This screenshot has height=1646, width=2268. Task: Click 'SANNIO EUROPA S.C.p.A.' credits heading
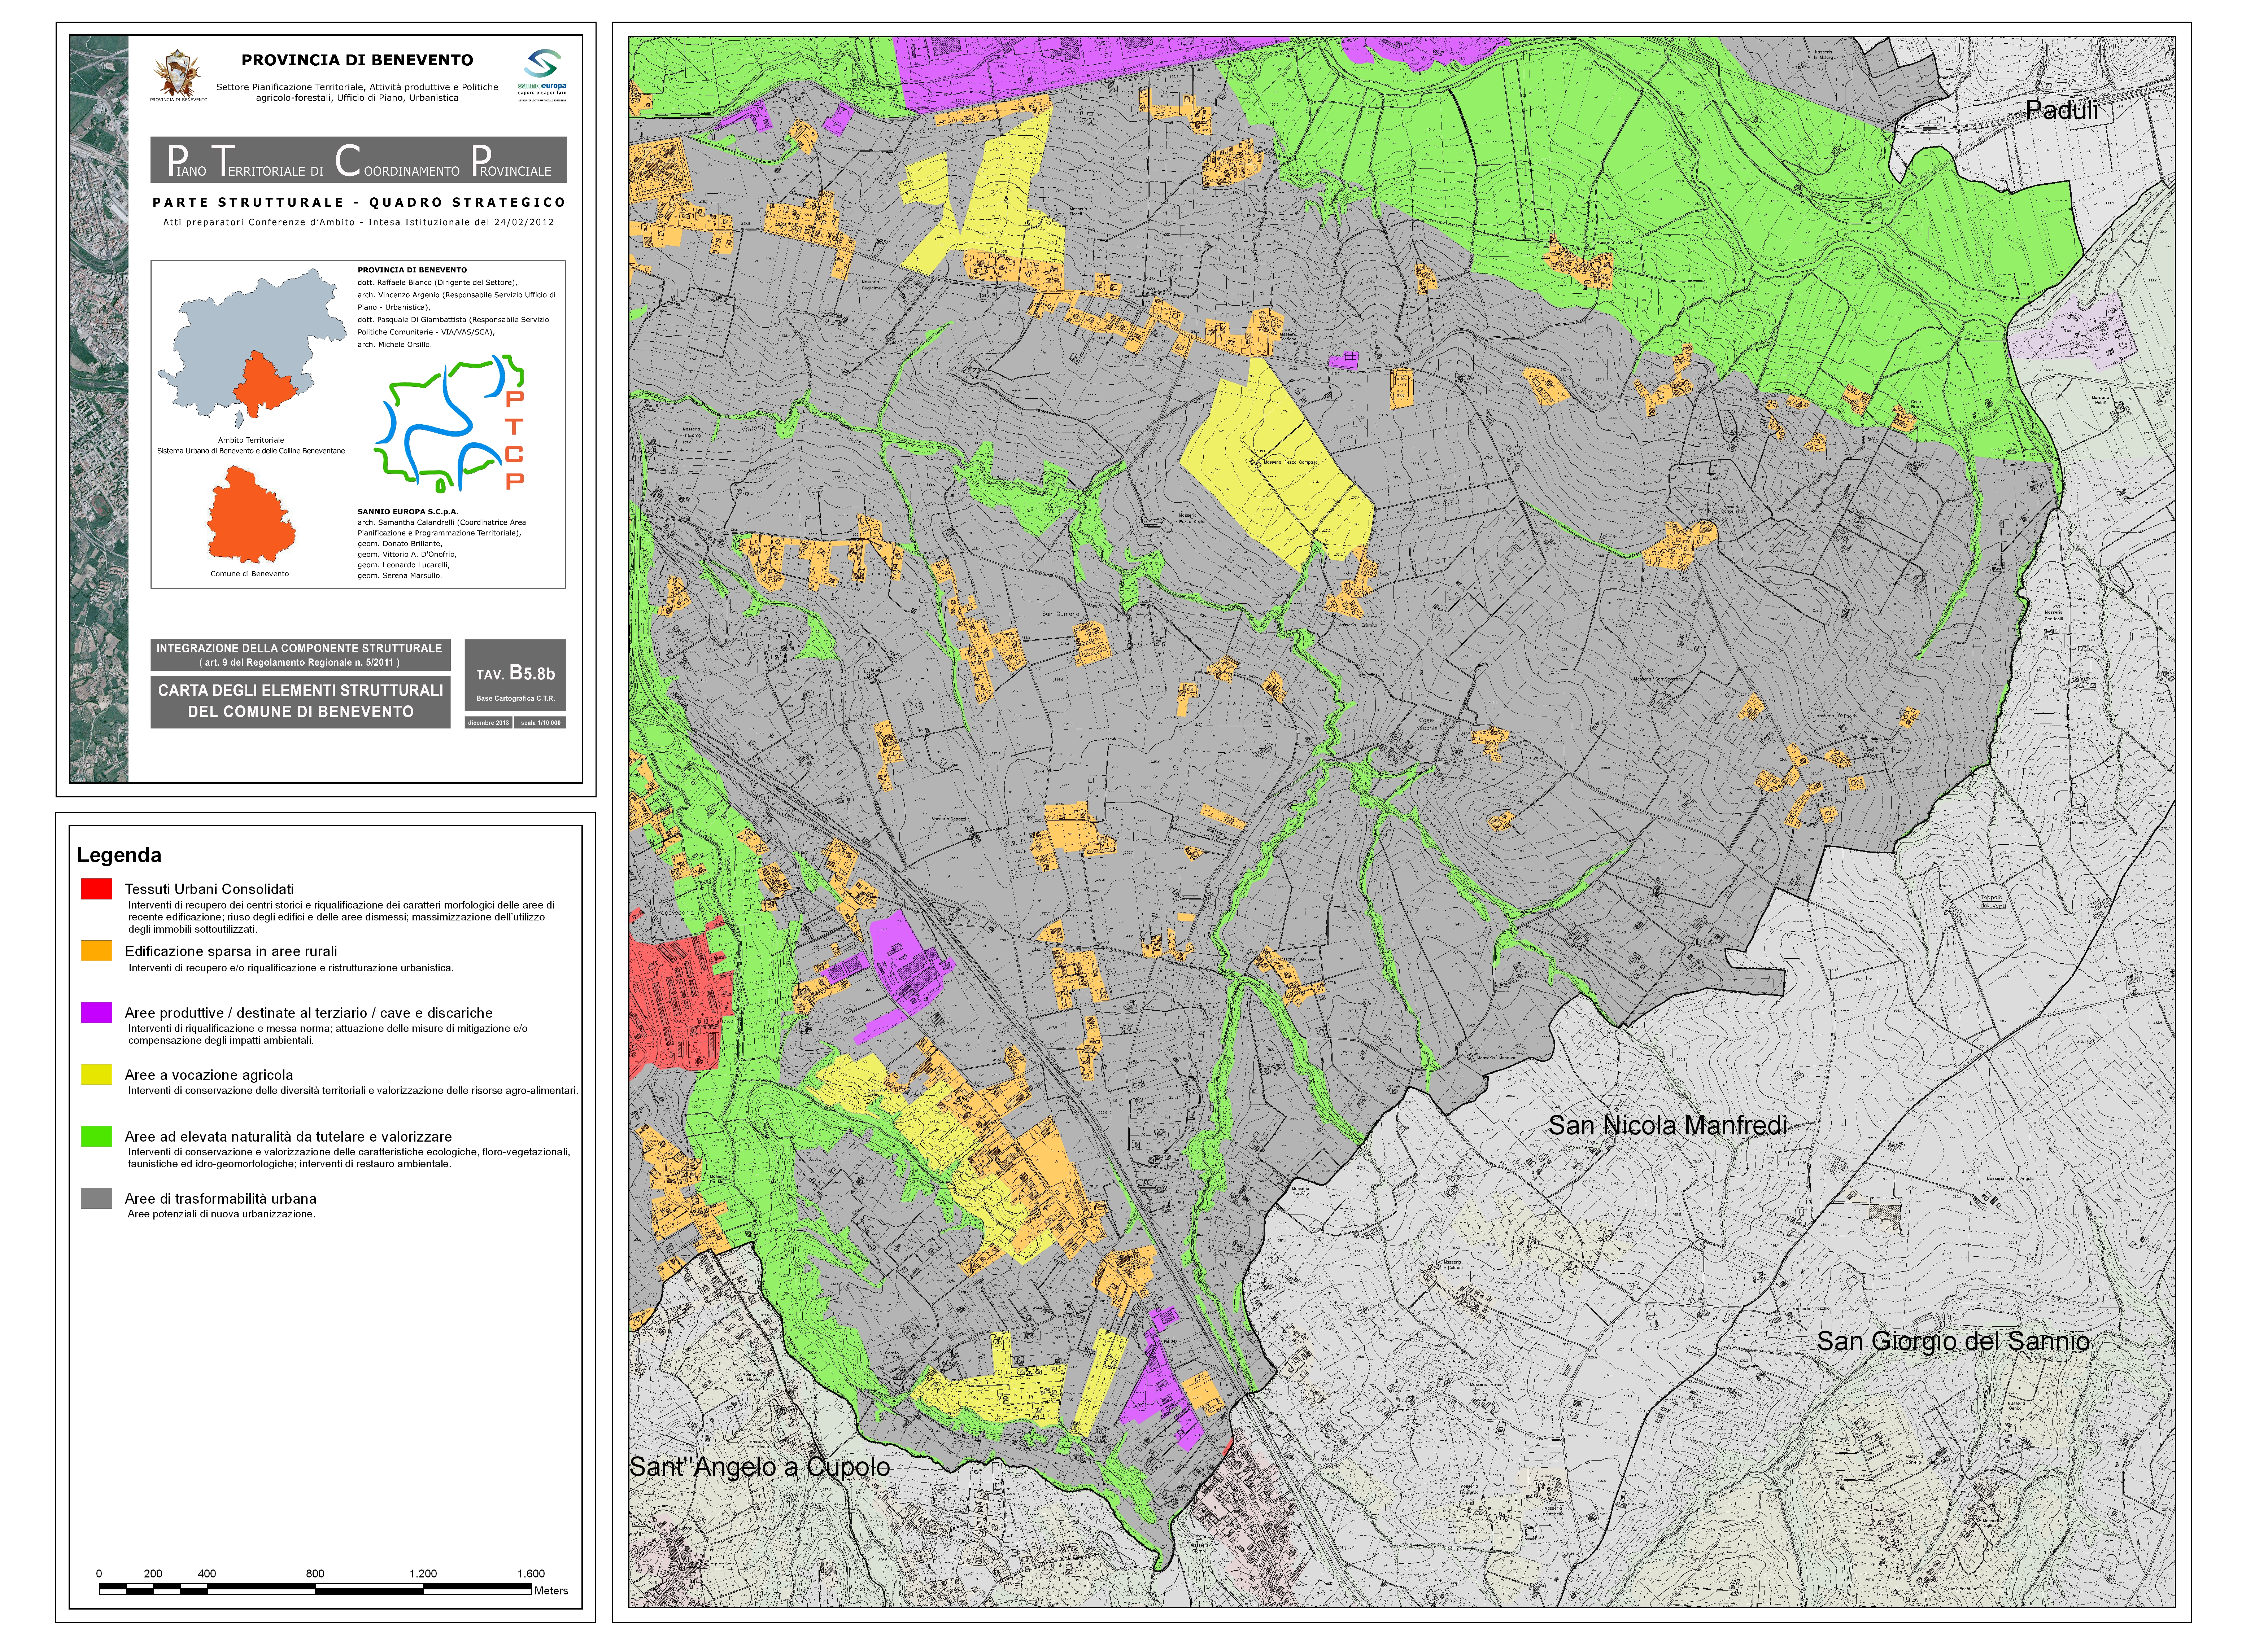tap(408, 512)
